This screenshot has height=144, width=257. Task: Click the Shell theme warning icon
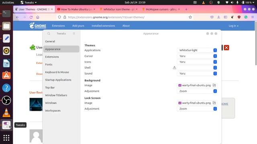point(174,68)
